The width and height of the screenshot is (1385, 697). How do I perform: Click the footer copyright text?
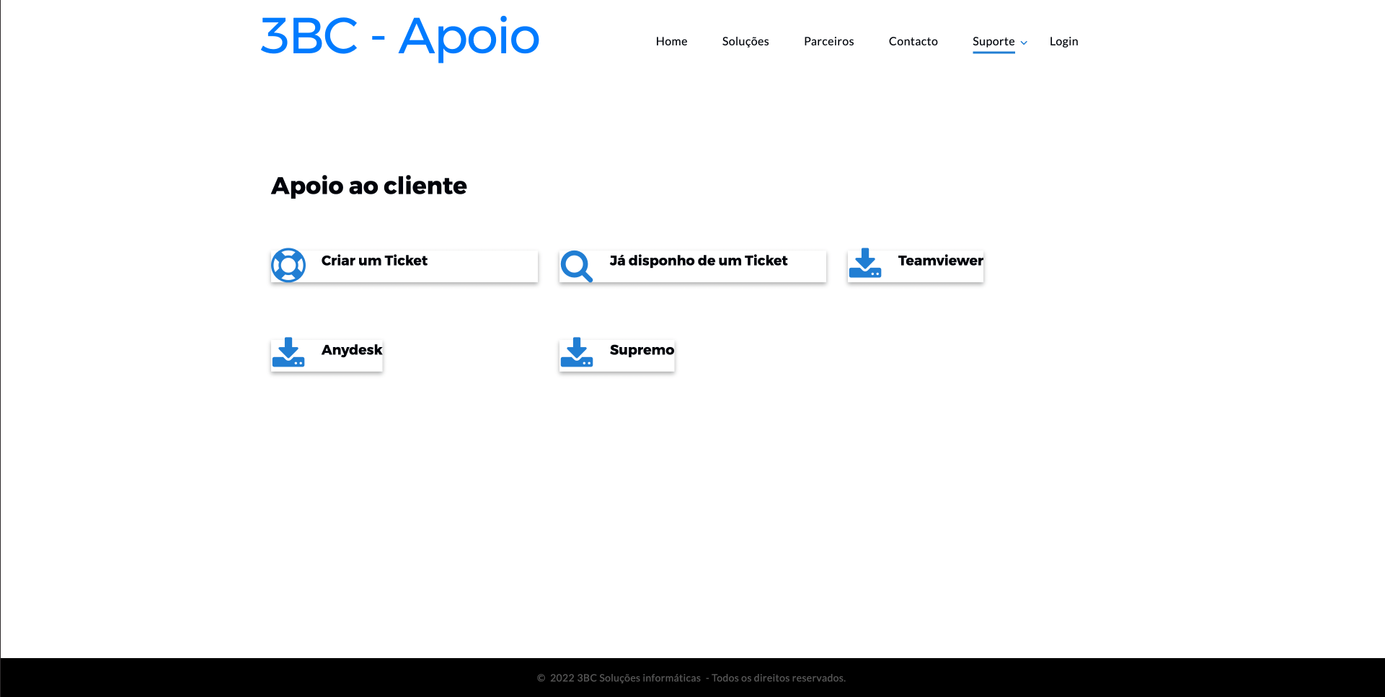(691, 678)
